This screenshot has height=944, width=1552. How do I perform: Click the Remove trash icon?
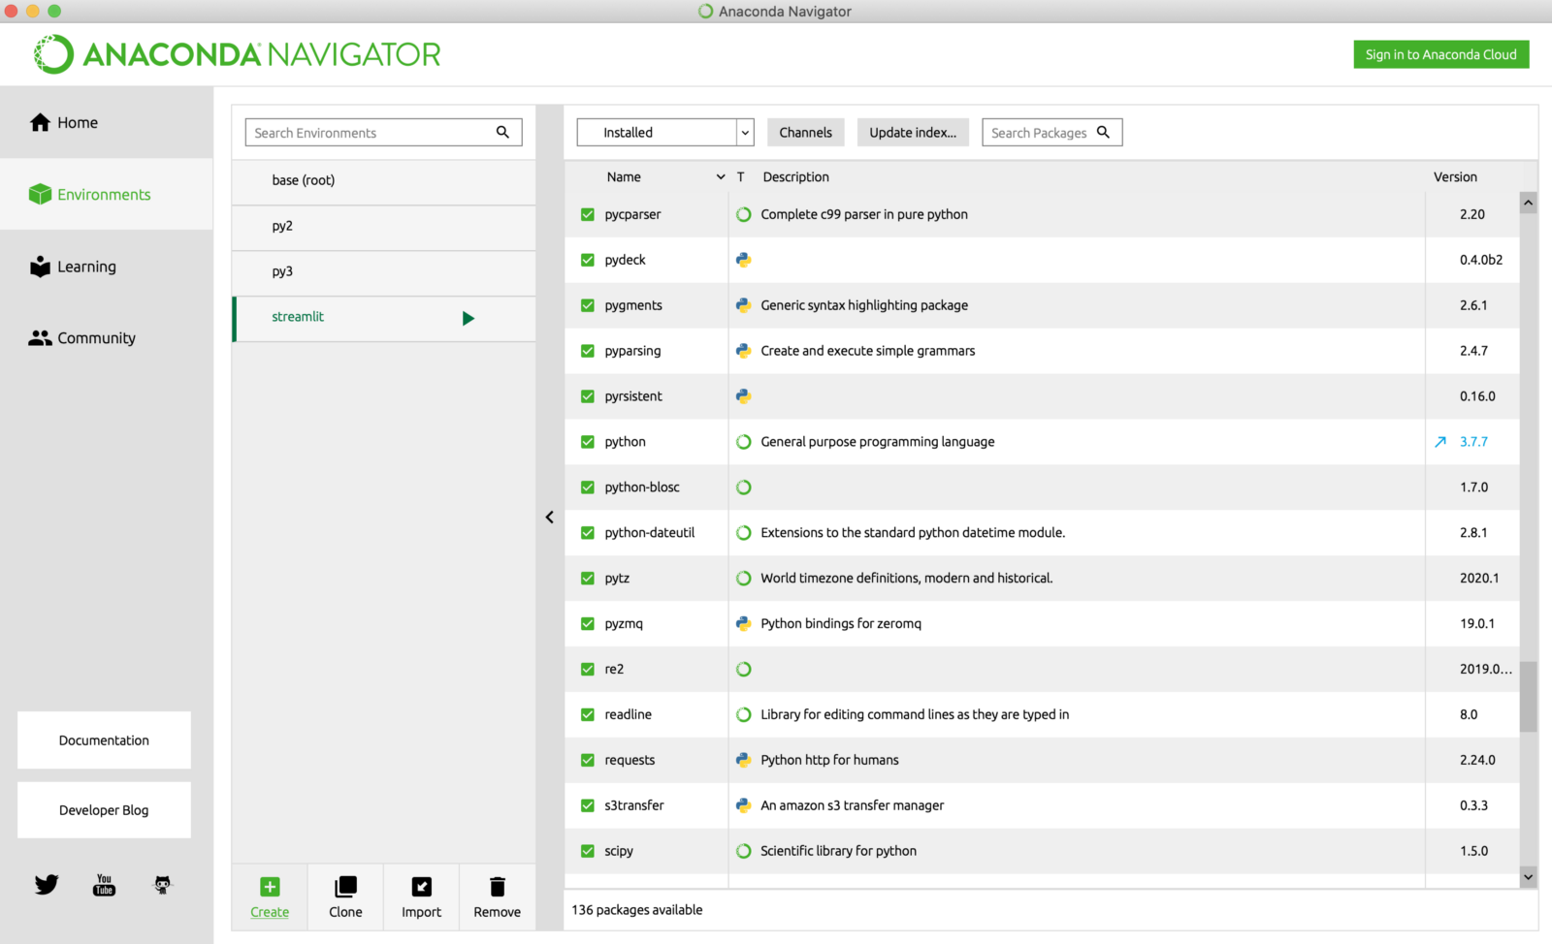pos(498,887)
